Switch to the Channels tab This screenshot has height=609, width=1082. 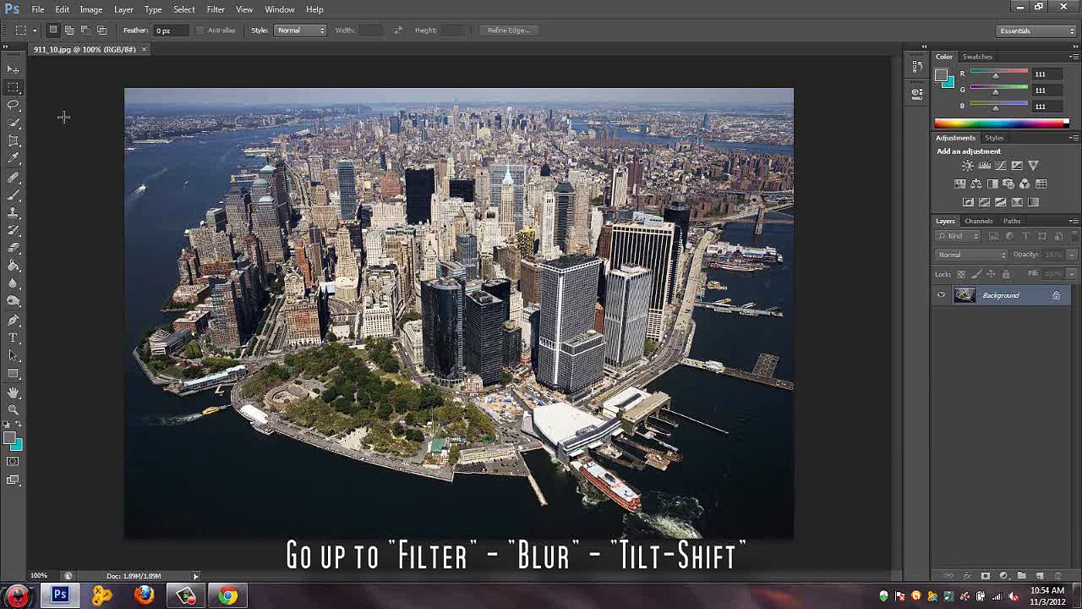coord(979,221)
